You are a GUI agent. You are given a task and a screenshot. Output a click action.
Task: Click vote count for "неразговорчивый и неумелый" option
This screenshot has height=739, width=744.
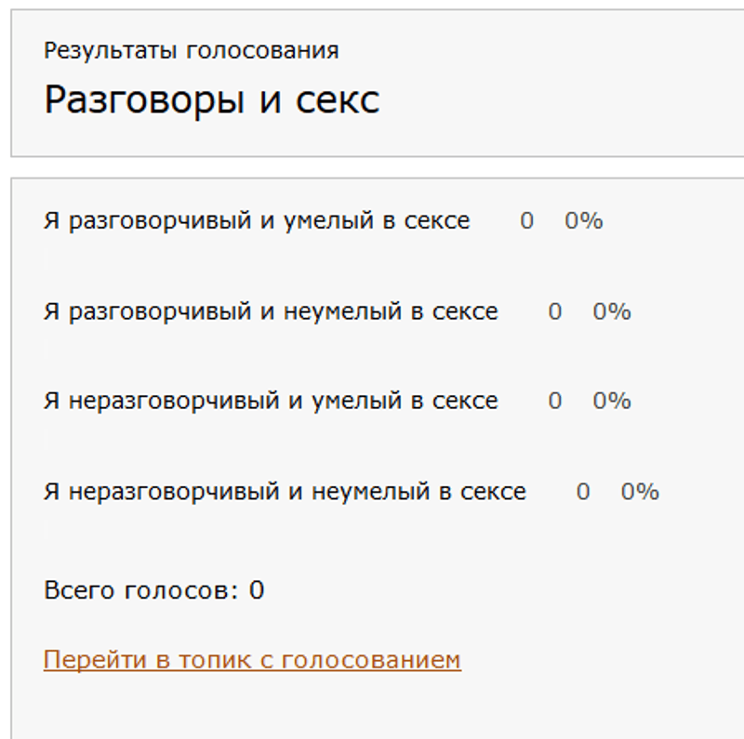[583, 492]
